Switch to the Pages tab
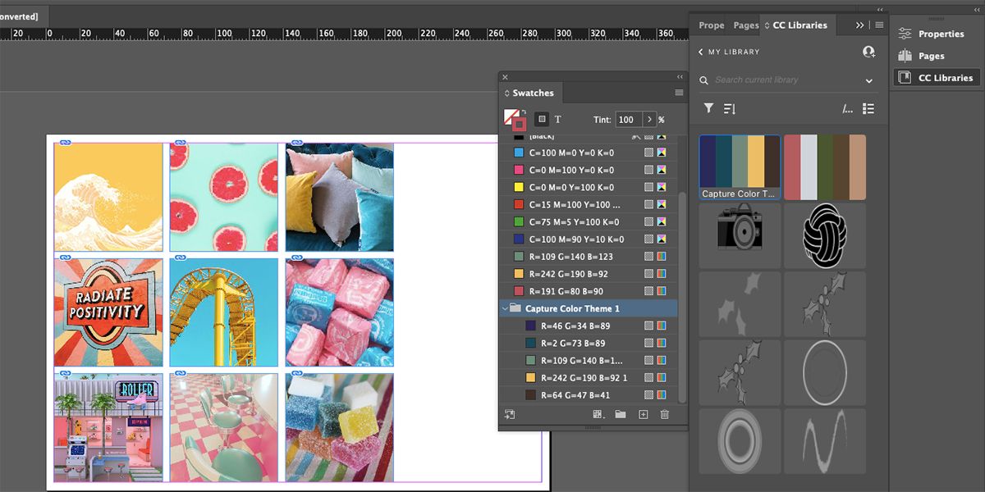Screen dimensions: 985x492 [x=745, y=25]
